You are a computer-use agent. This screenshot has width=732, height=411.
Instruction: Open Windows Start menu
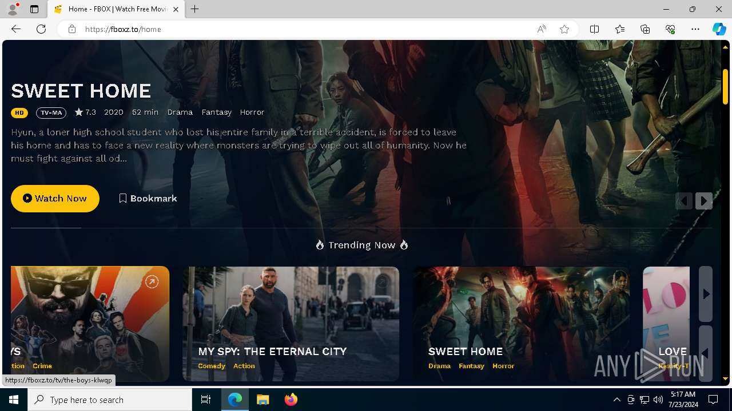coord(14,400)
